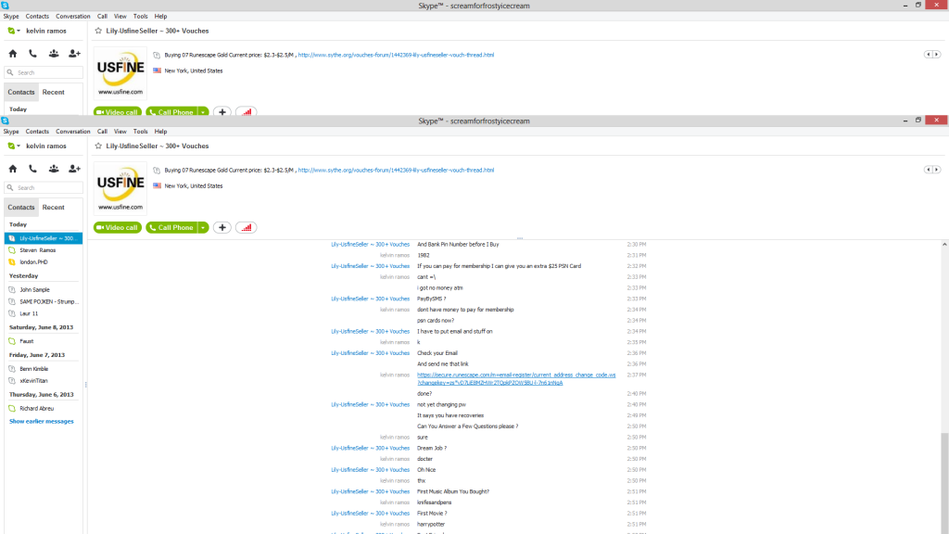The height and width of the screenshot is (534, 949).
Task: Expand the Call Phone dropdown arrow, back window
Action: (203, 112)
